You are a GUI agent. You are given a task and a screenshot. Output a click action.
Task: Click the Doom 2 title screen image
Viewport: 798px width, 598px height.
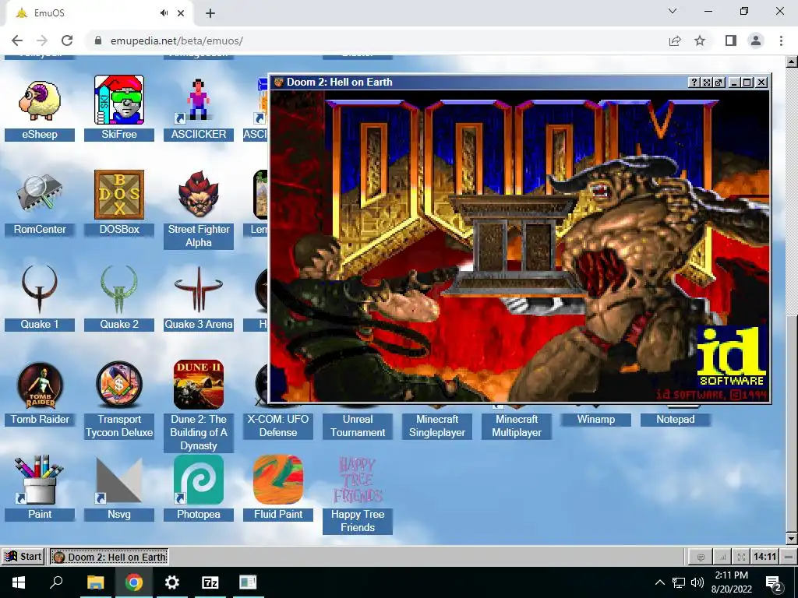pyautogui.click(x=520, y=246)
